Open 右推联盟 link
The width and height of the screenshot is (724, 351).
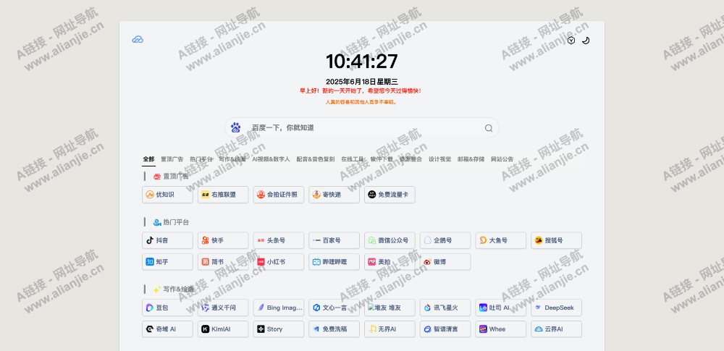[x=223, y=195]
